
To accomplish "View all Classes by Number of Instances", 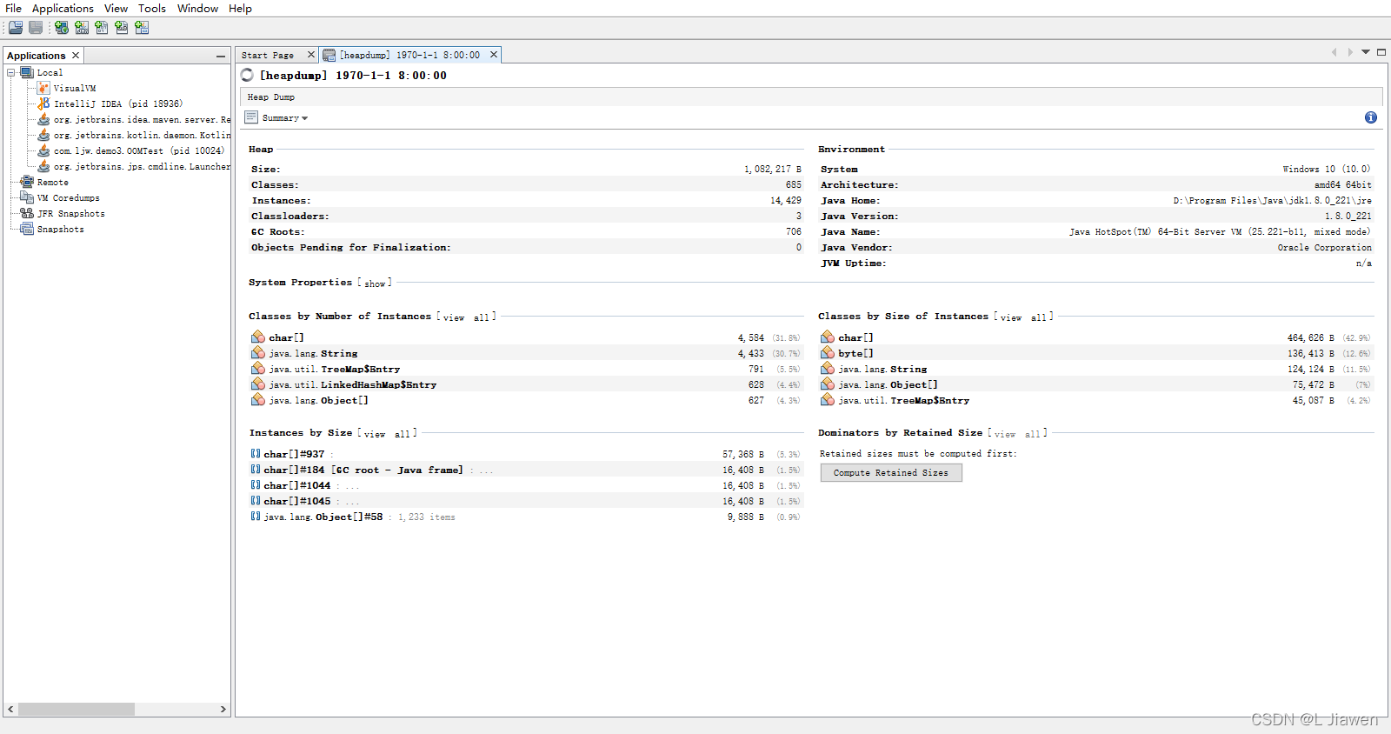I will (x=466, y=317).
